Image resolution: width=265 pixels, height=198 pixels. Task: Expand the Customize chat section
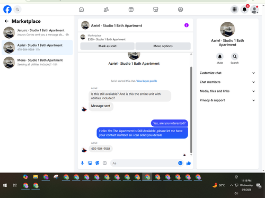click(x=227, y=73)
